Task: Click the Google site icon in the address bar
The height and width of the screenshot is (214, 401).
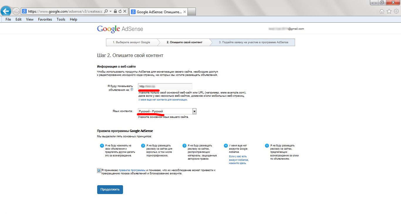Action: 25,11
